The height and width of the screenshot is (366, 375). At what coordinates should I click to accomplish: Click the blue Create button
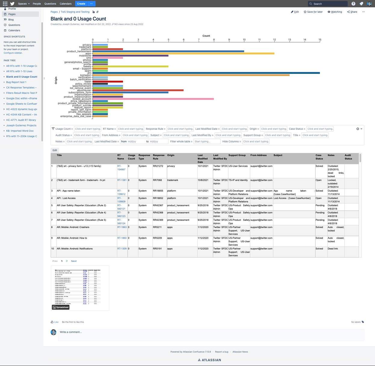[81, 4]
